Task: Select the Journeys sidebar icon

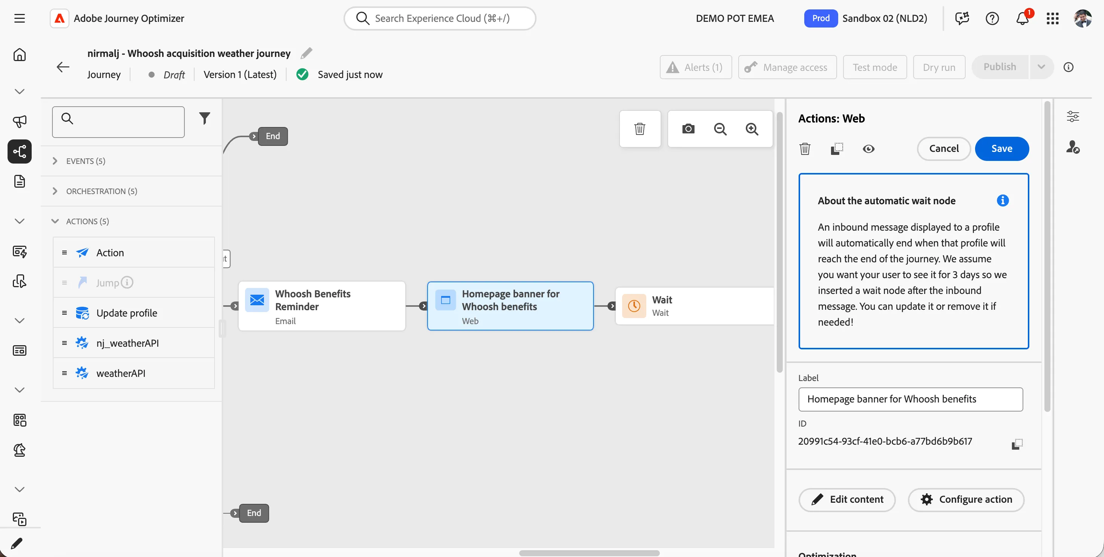Action: (x=19, y=151)
